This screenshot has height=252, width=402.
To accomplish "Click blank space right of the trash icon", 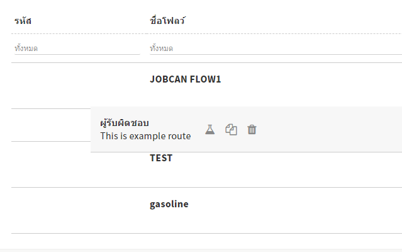I will 327,130.
